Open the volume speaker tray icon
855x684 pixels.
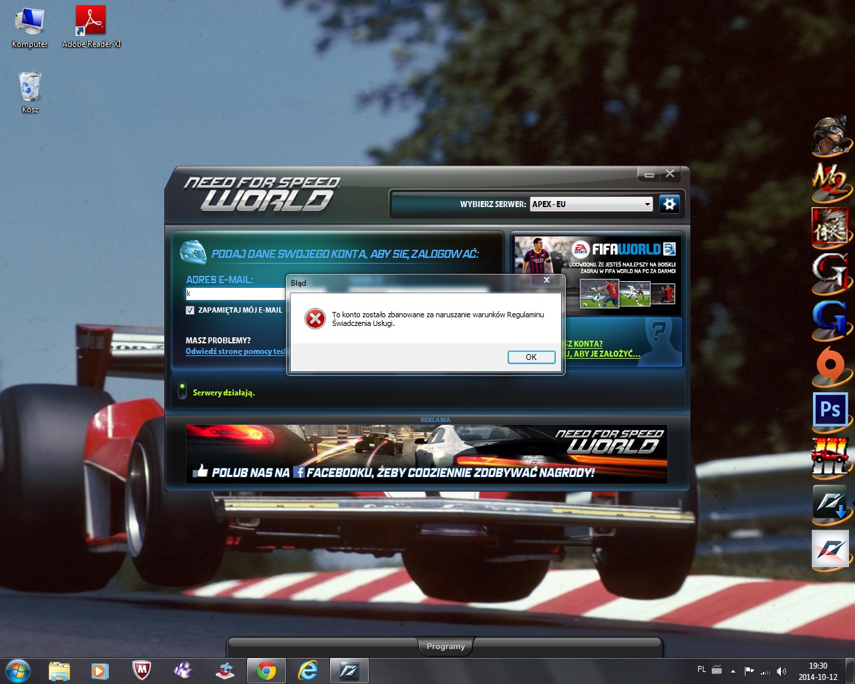click(782, 671)
